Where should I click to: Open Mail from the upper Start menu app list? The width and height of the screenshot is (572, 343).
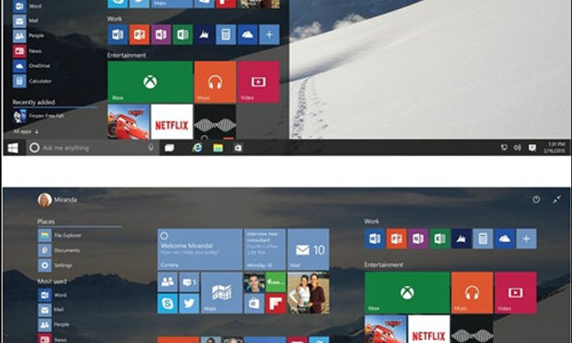click(25, 20)
